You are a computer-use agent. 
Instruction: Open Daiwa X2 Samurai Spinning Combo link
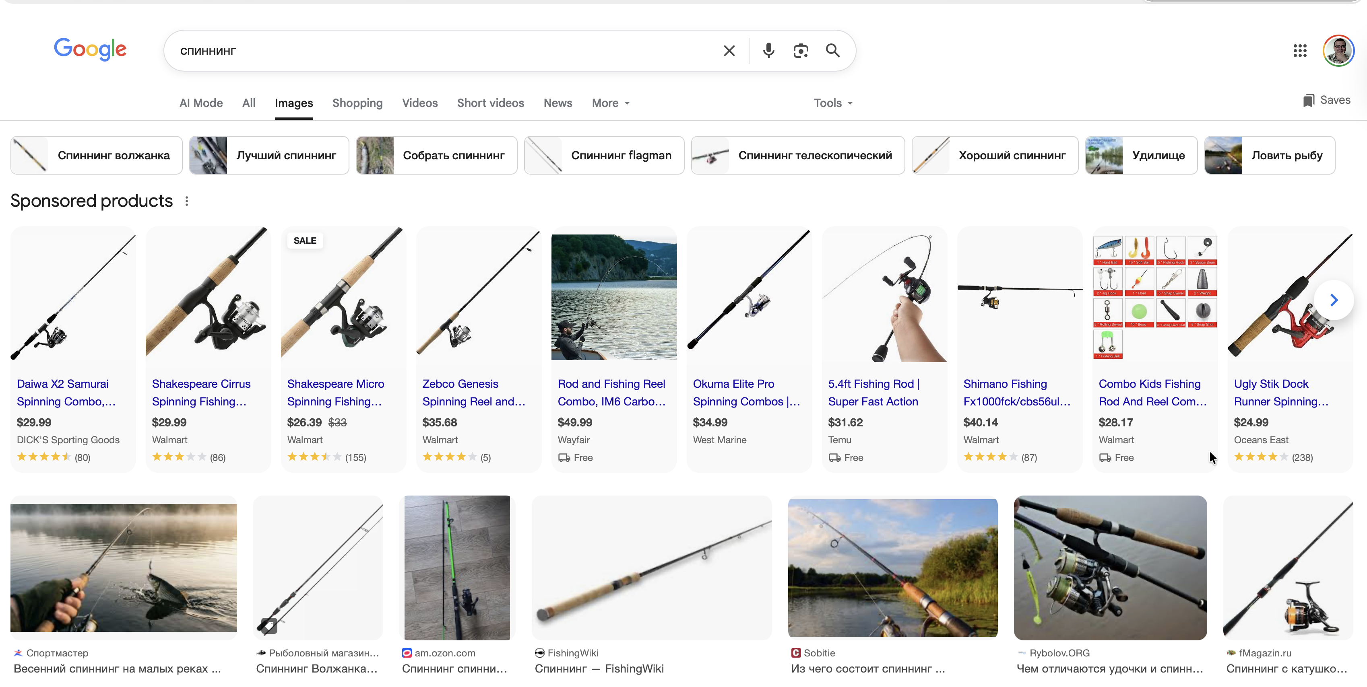click(66, 393)
